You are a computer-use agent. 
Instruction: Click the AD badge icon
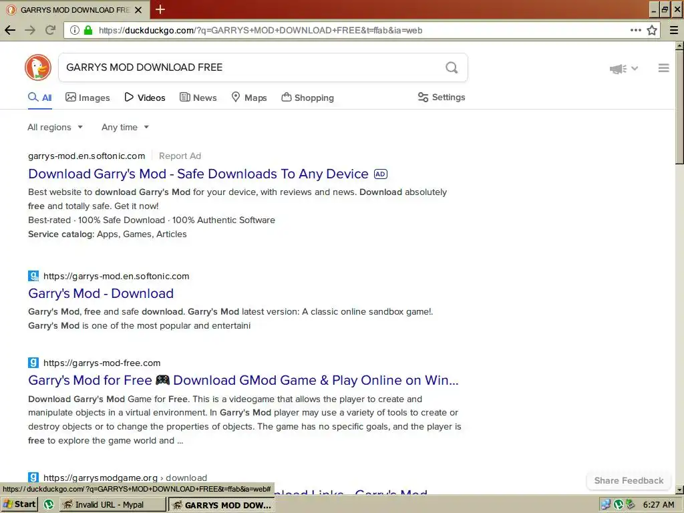380,174
